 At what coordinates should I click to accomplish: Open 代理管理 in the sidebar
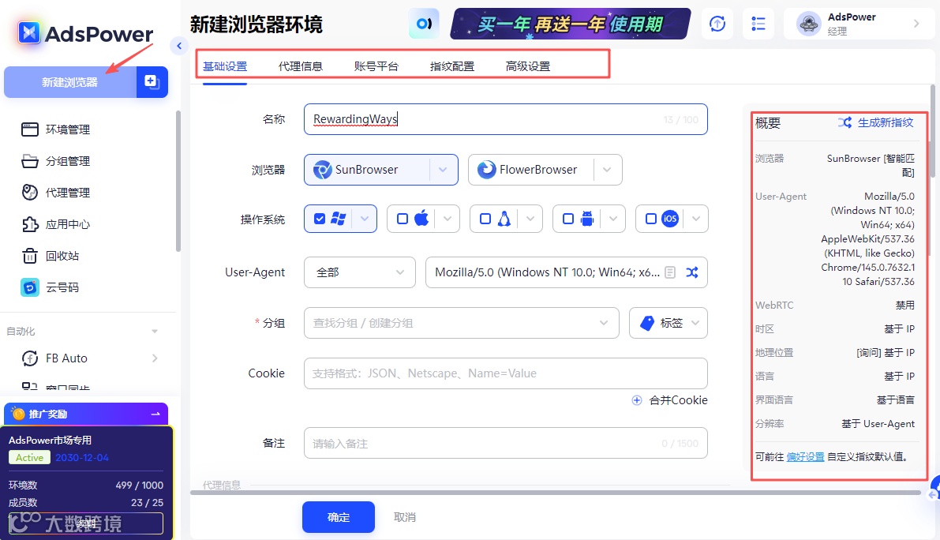point(68,193)
